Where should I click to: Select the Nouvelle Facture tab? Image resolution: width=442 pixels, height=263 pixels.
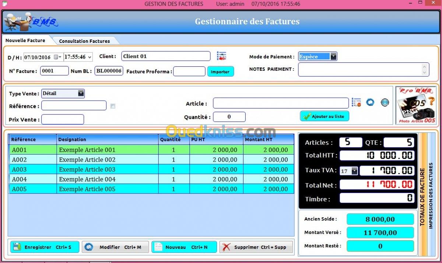tap(25, 41)
